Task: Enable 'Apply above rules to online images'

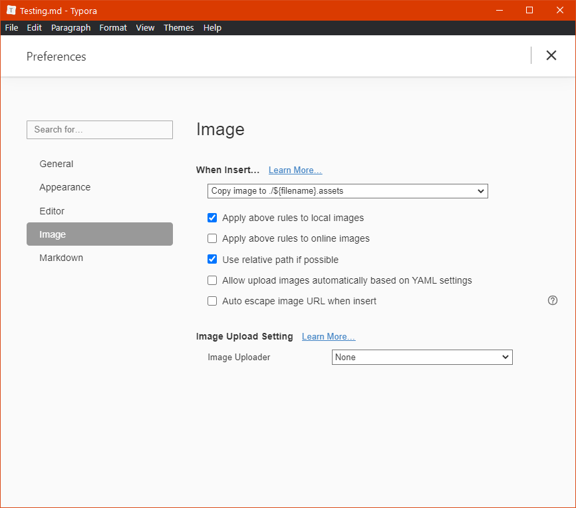Action: point(212,238)
